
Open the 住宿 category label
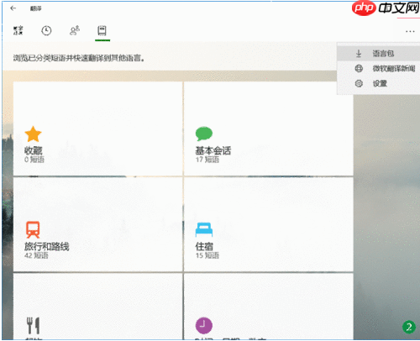[204, 246]
